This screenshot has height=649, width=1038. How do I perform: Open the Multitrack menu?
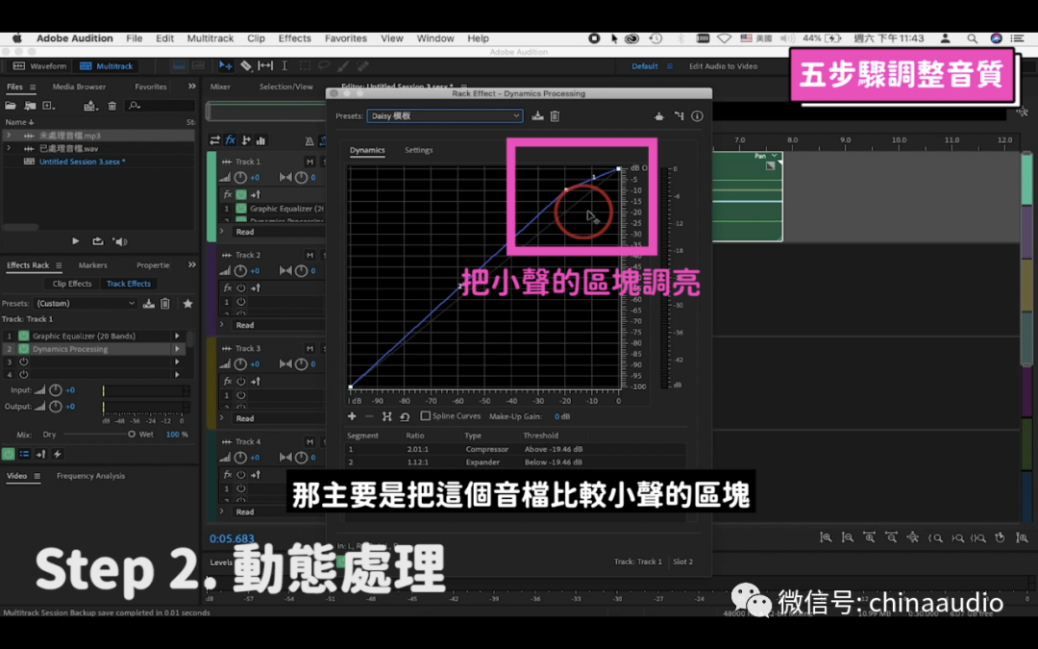pyautogui.click(x=210, y=38)
